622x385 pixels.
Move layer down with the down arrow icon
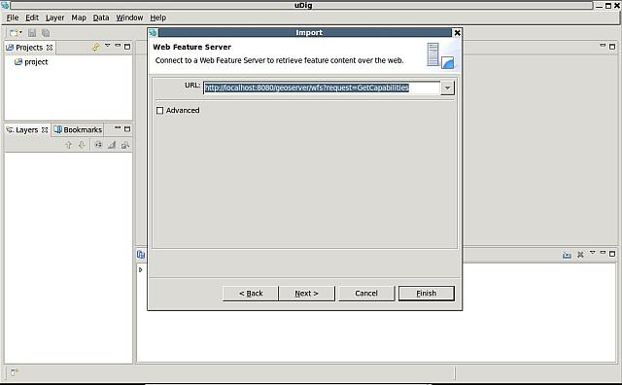tap(82, 145)
